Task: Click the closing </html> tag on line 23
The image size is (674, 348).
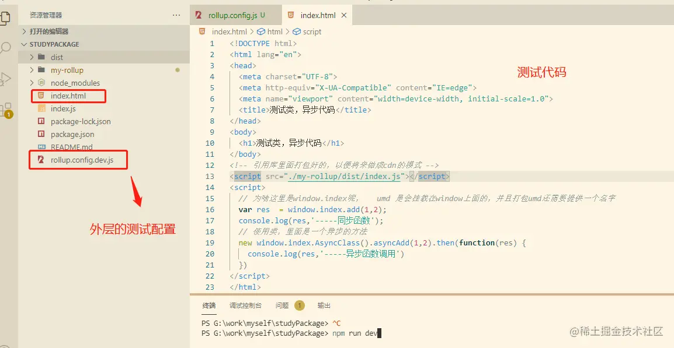Action: pyautogui.click(x=245, y=287)
